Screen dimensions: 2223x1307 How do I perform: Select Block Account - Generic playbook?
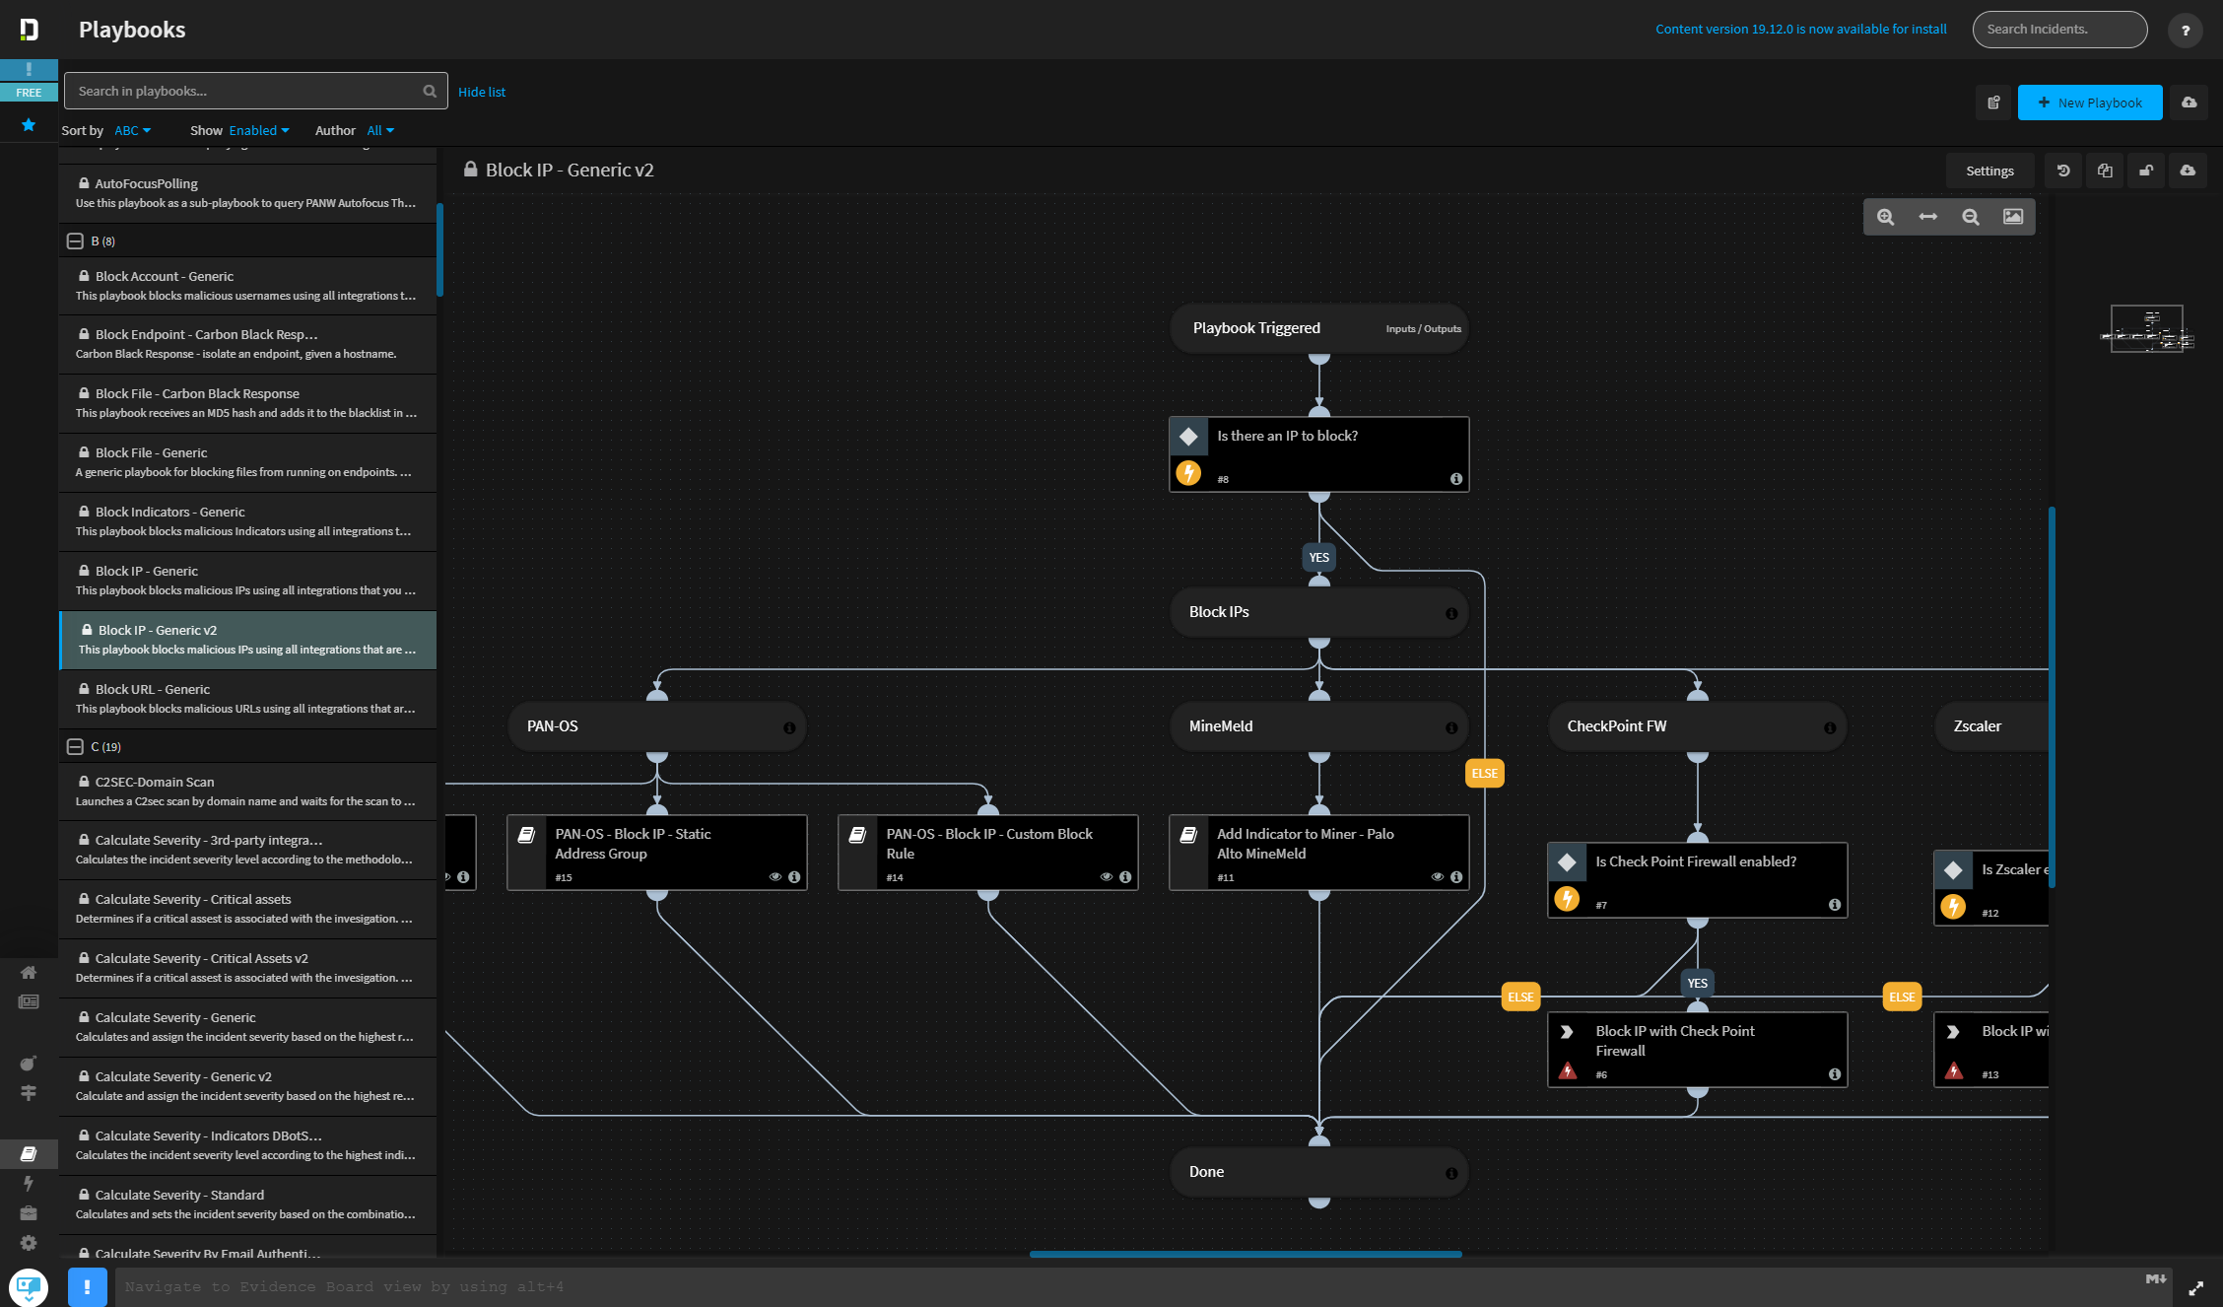(x=247, y=286)
